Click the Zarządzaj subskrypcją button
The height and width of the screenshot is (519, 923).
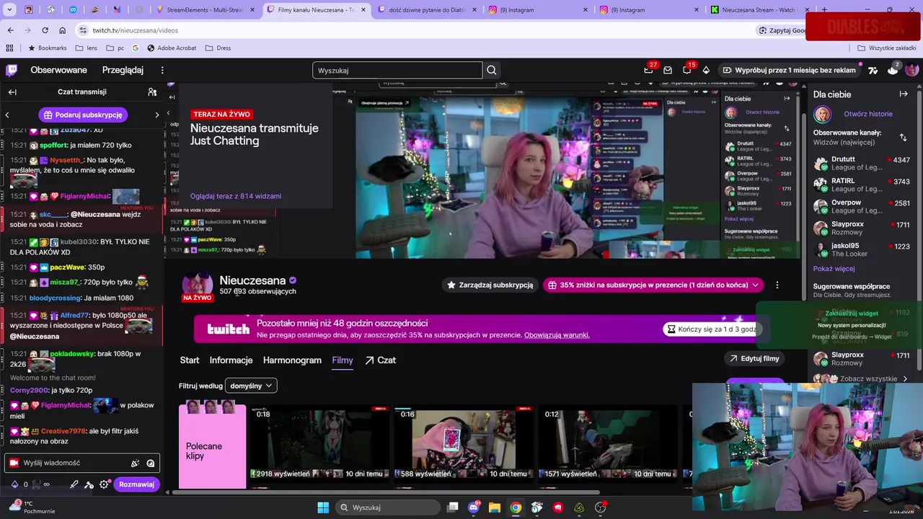pyautogui.click(x=490, y=285)
